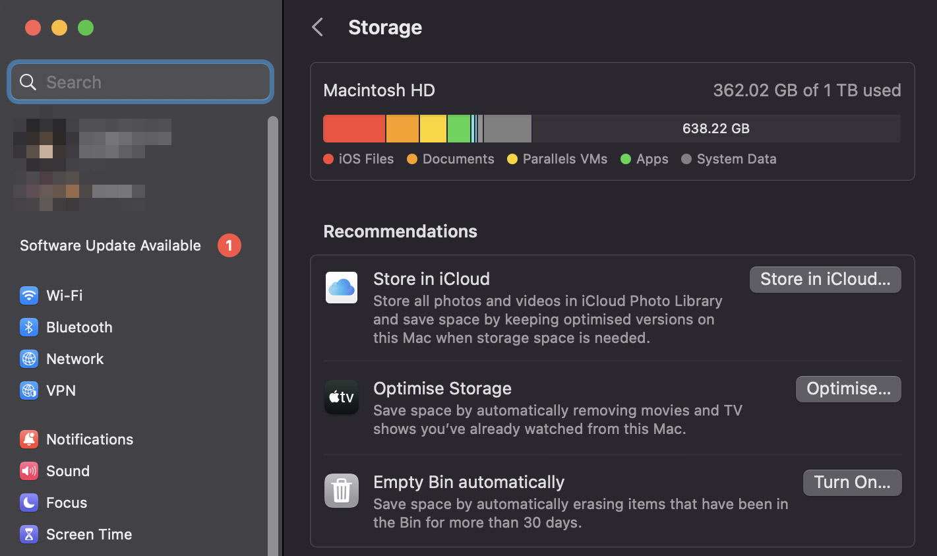Select Network in the sidebar

point(75,359)
